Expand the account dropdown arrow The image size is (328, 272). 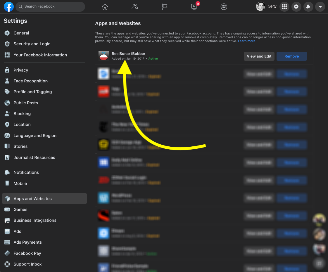[320, 6]
